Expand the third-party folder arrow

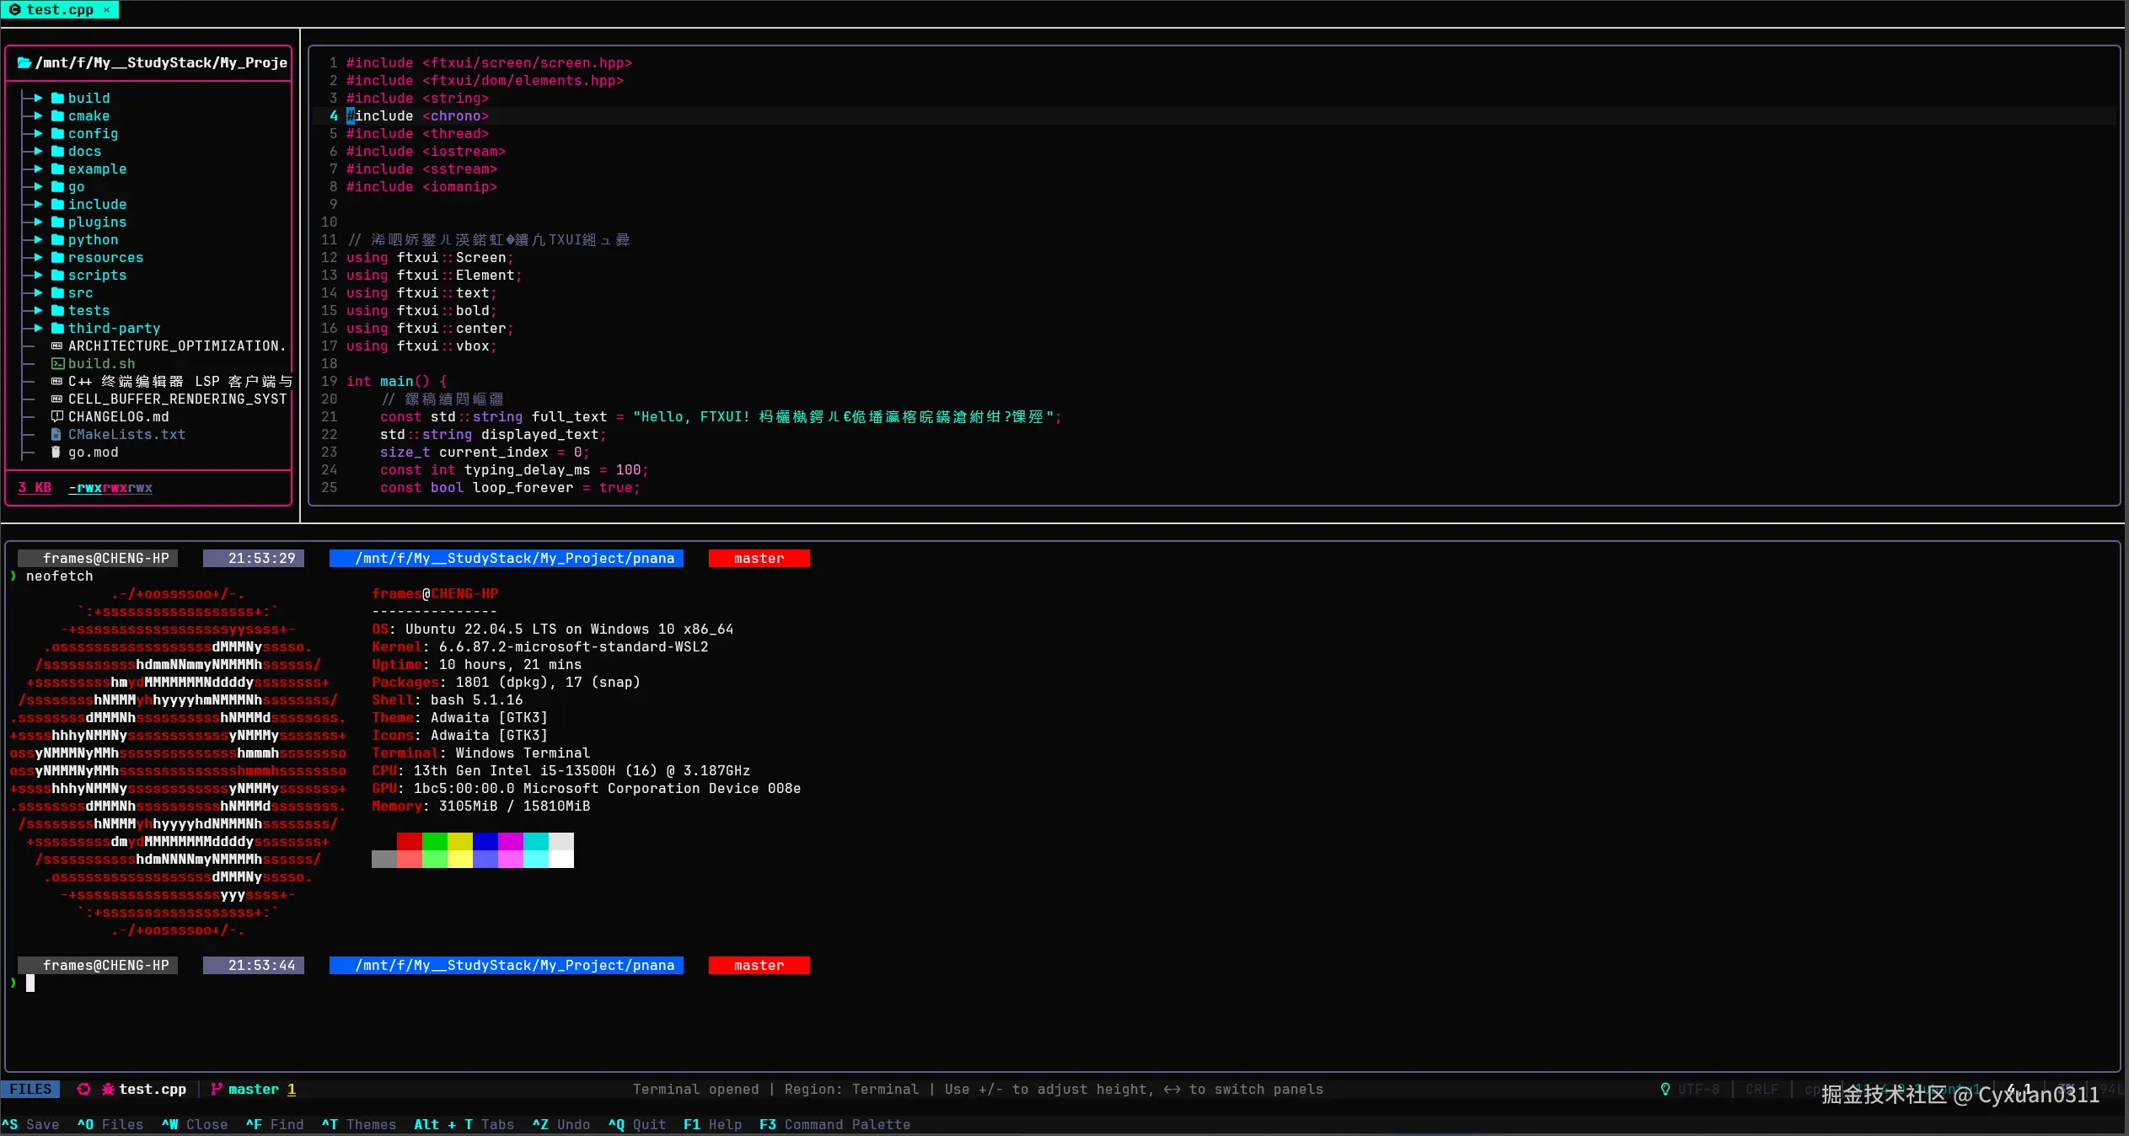38,328
